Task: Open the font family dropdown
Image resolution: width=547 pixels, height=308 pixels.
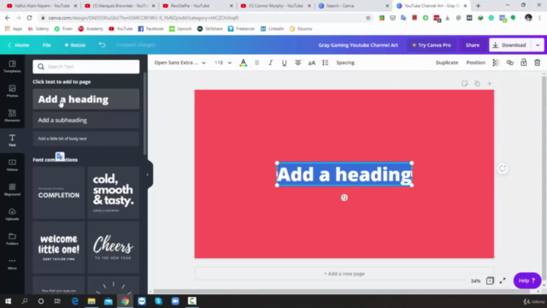Action: click(180, 62)
